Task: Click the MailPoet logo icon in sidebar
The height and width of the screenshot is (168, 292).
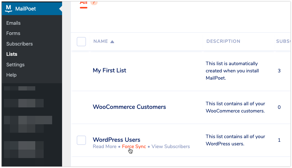Action: pyautogui.click(x=9, y=9)
